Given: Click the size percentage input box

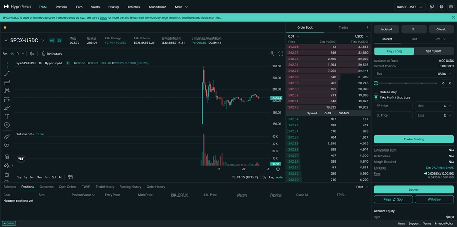Looking at the screenshot, I should tap(446, 84).
